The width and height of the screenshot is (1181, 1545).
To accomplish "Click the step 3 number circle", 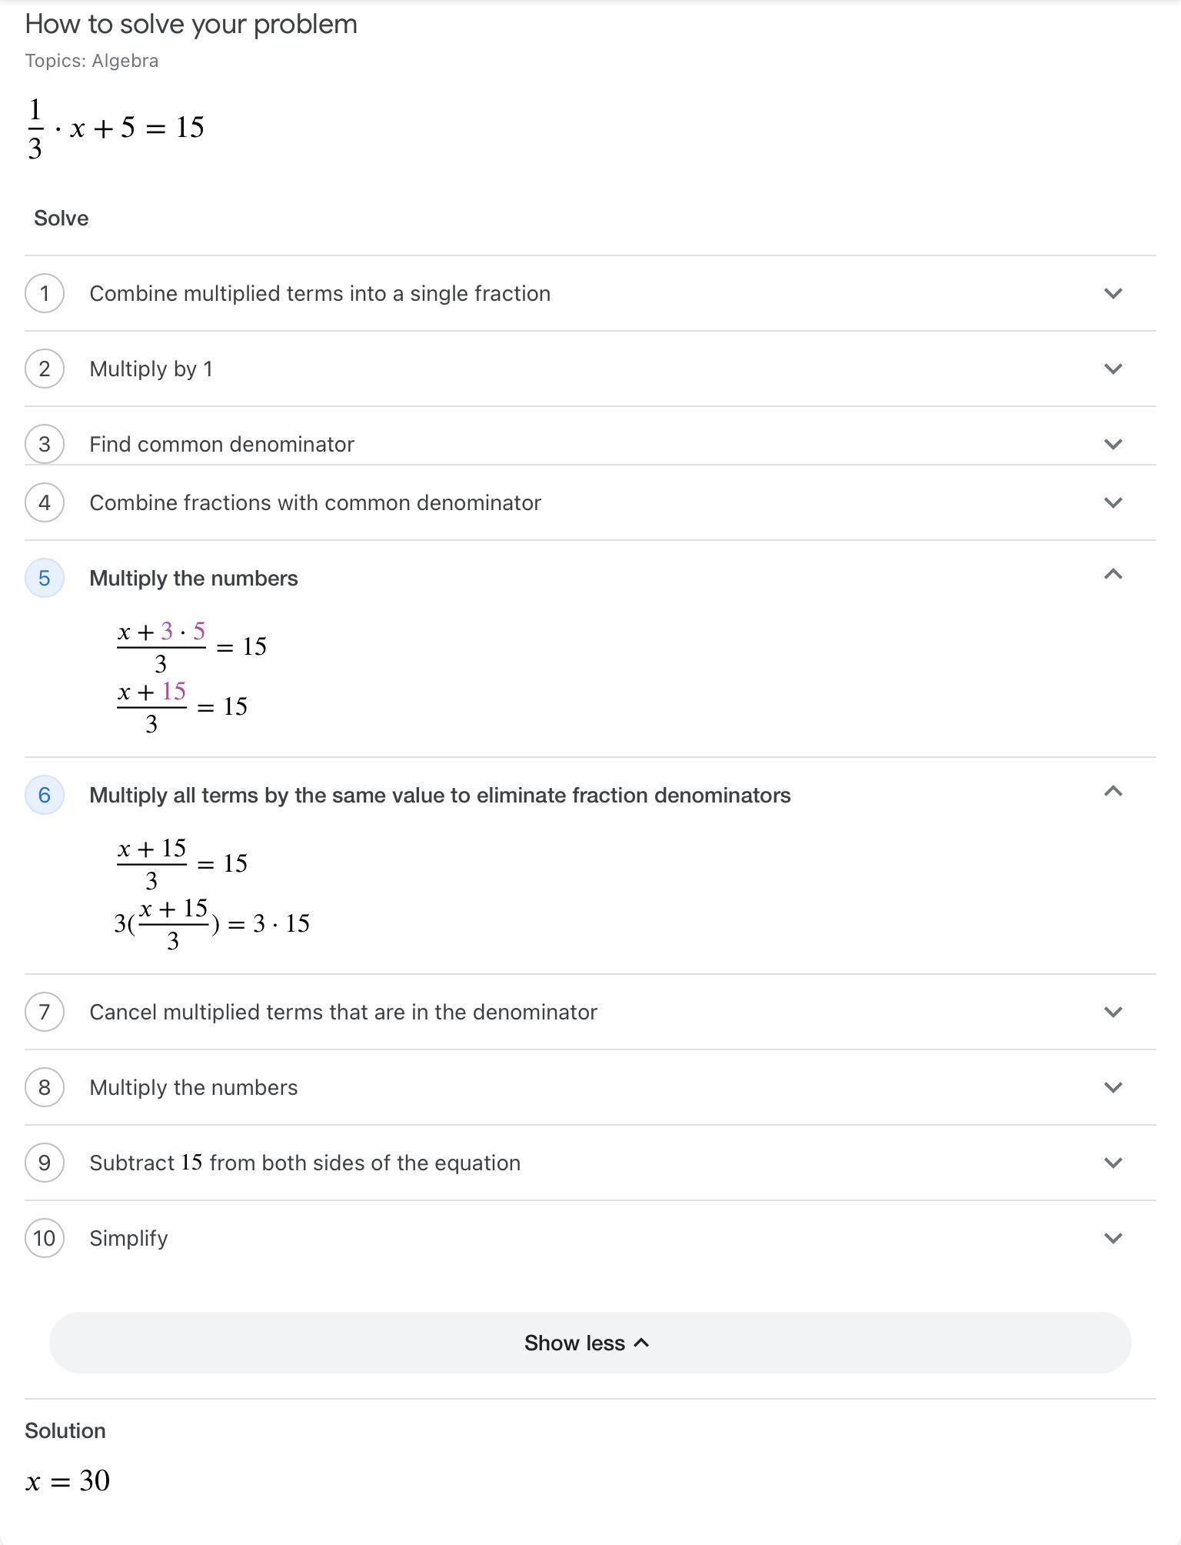I will click(x=45, y=444).
